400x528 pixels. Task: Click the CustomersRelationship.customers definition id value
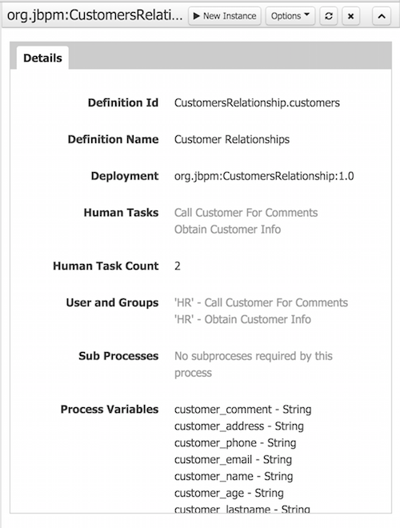[x=257, y=102]
